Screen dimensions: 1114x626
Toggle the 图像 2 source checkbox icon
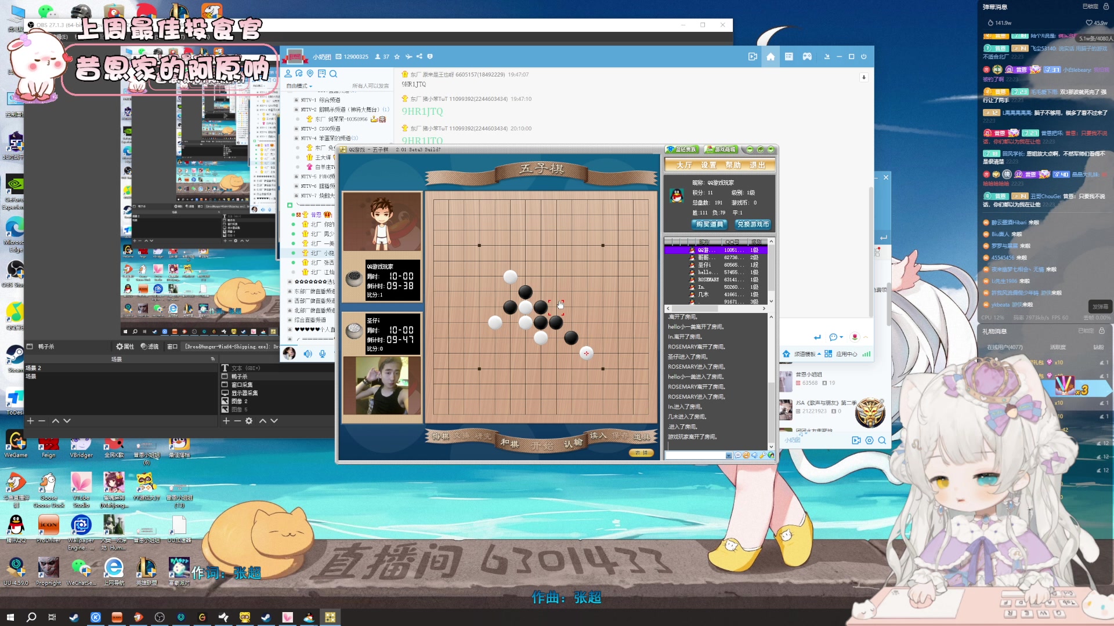pyautogui.click(x=225, y=401)
